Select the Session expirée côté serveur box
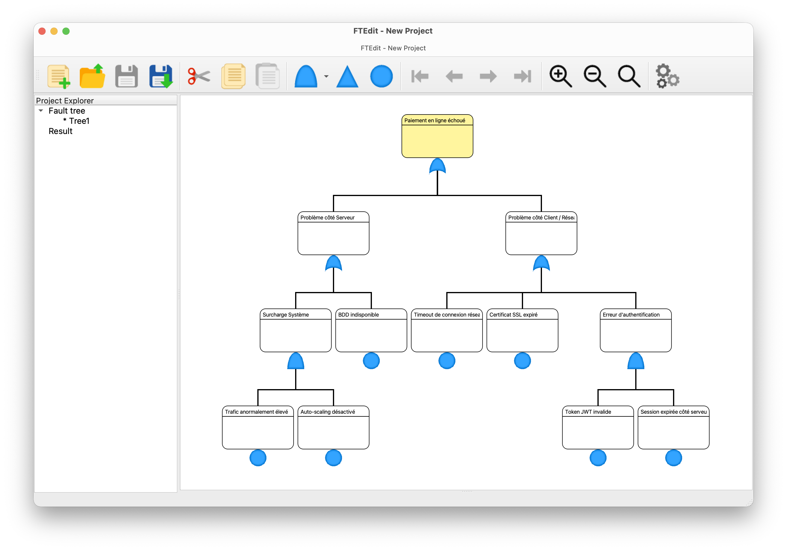The image size is (787, 551). coord(674,427)
